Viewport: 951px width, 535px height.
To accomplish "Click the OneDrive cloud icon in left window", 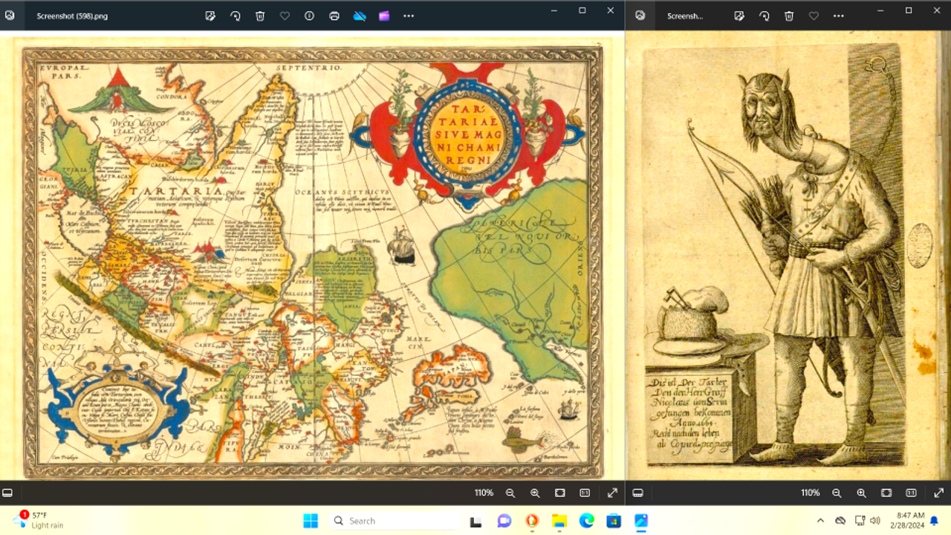I will tap(360, 16).
